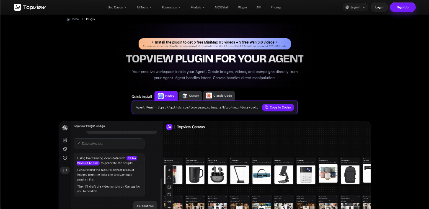This screenshot has width=429, height=209.
Task: Open Pricing in the top navigation
Action: pyautogui.click(x=276, y=8)
